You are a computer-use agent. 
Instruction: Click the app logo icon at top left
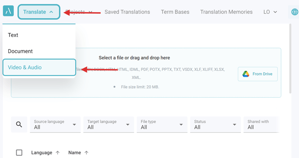8,11
